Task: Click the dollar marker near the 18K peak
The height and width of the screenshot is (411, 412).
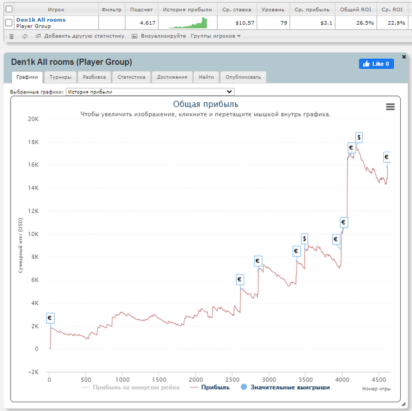Action: pos(359,137)
